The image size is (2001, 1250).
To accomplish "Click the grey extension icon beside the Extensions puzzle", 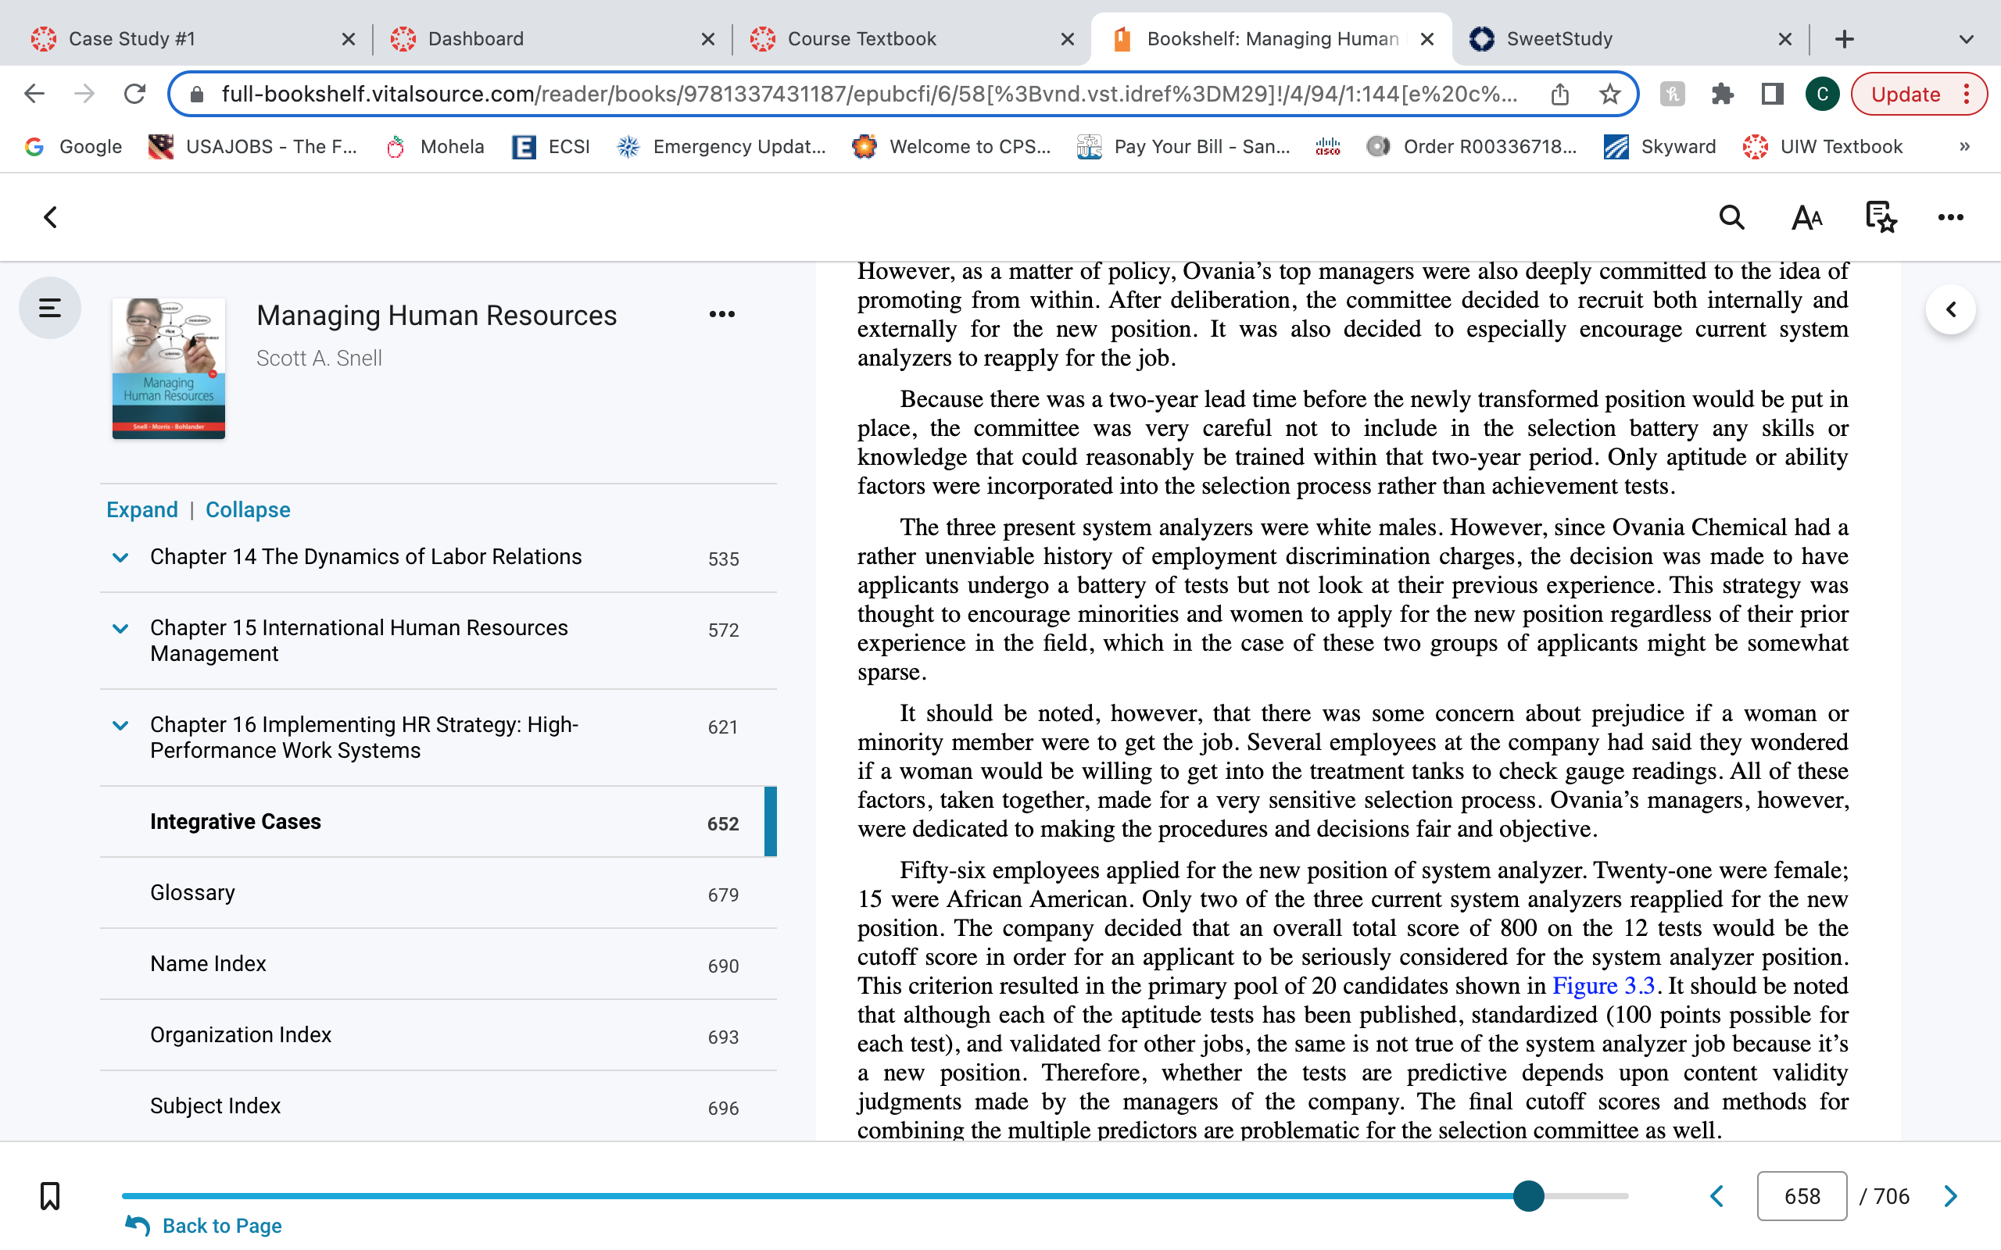I will point(1672,95).
